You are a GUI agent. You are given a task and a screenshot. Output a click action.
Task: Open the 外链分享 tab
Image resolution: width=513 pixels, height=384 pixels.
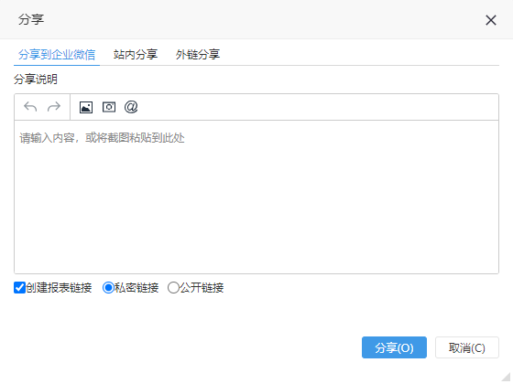tap(198, 55)
